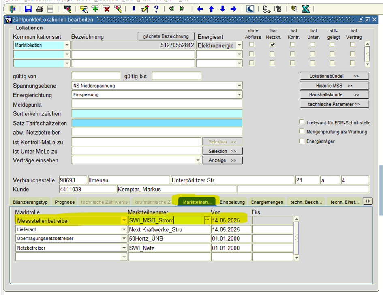The height and width of the screenshot is (295, 383).
Task: Click the blue question mark help icon
Action: [x=156, y=9]
